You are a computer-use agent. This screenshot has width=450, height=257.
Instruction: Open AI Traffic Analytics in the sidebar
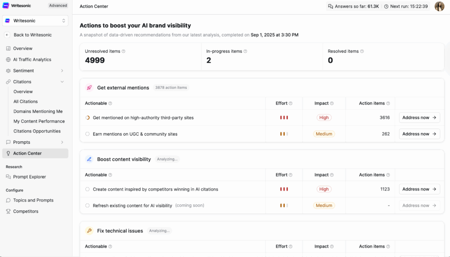(x=32, y=59)
